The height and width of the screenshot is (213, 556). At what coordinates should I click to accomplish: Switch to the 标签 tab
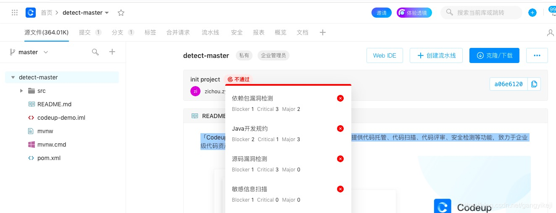pyautogui.click(x=150, y=32)
